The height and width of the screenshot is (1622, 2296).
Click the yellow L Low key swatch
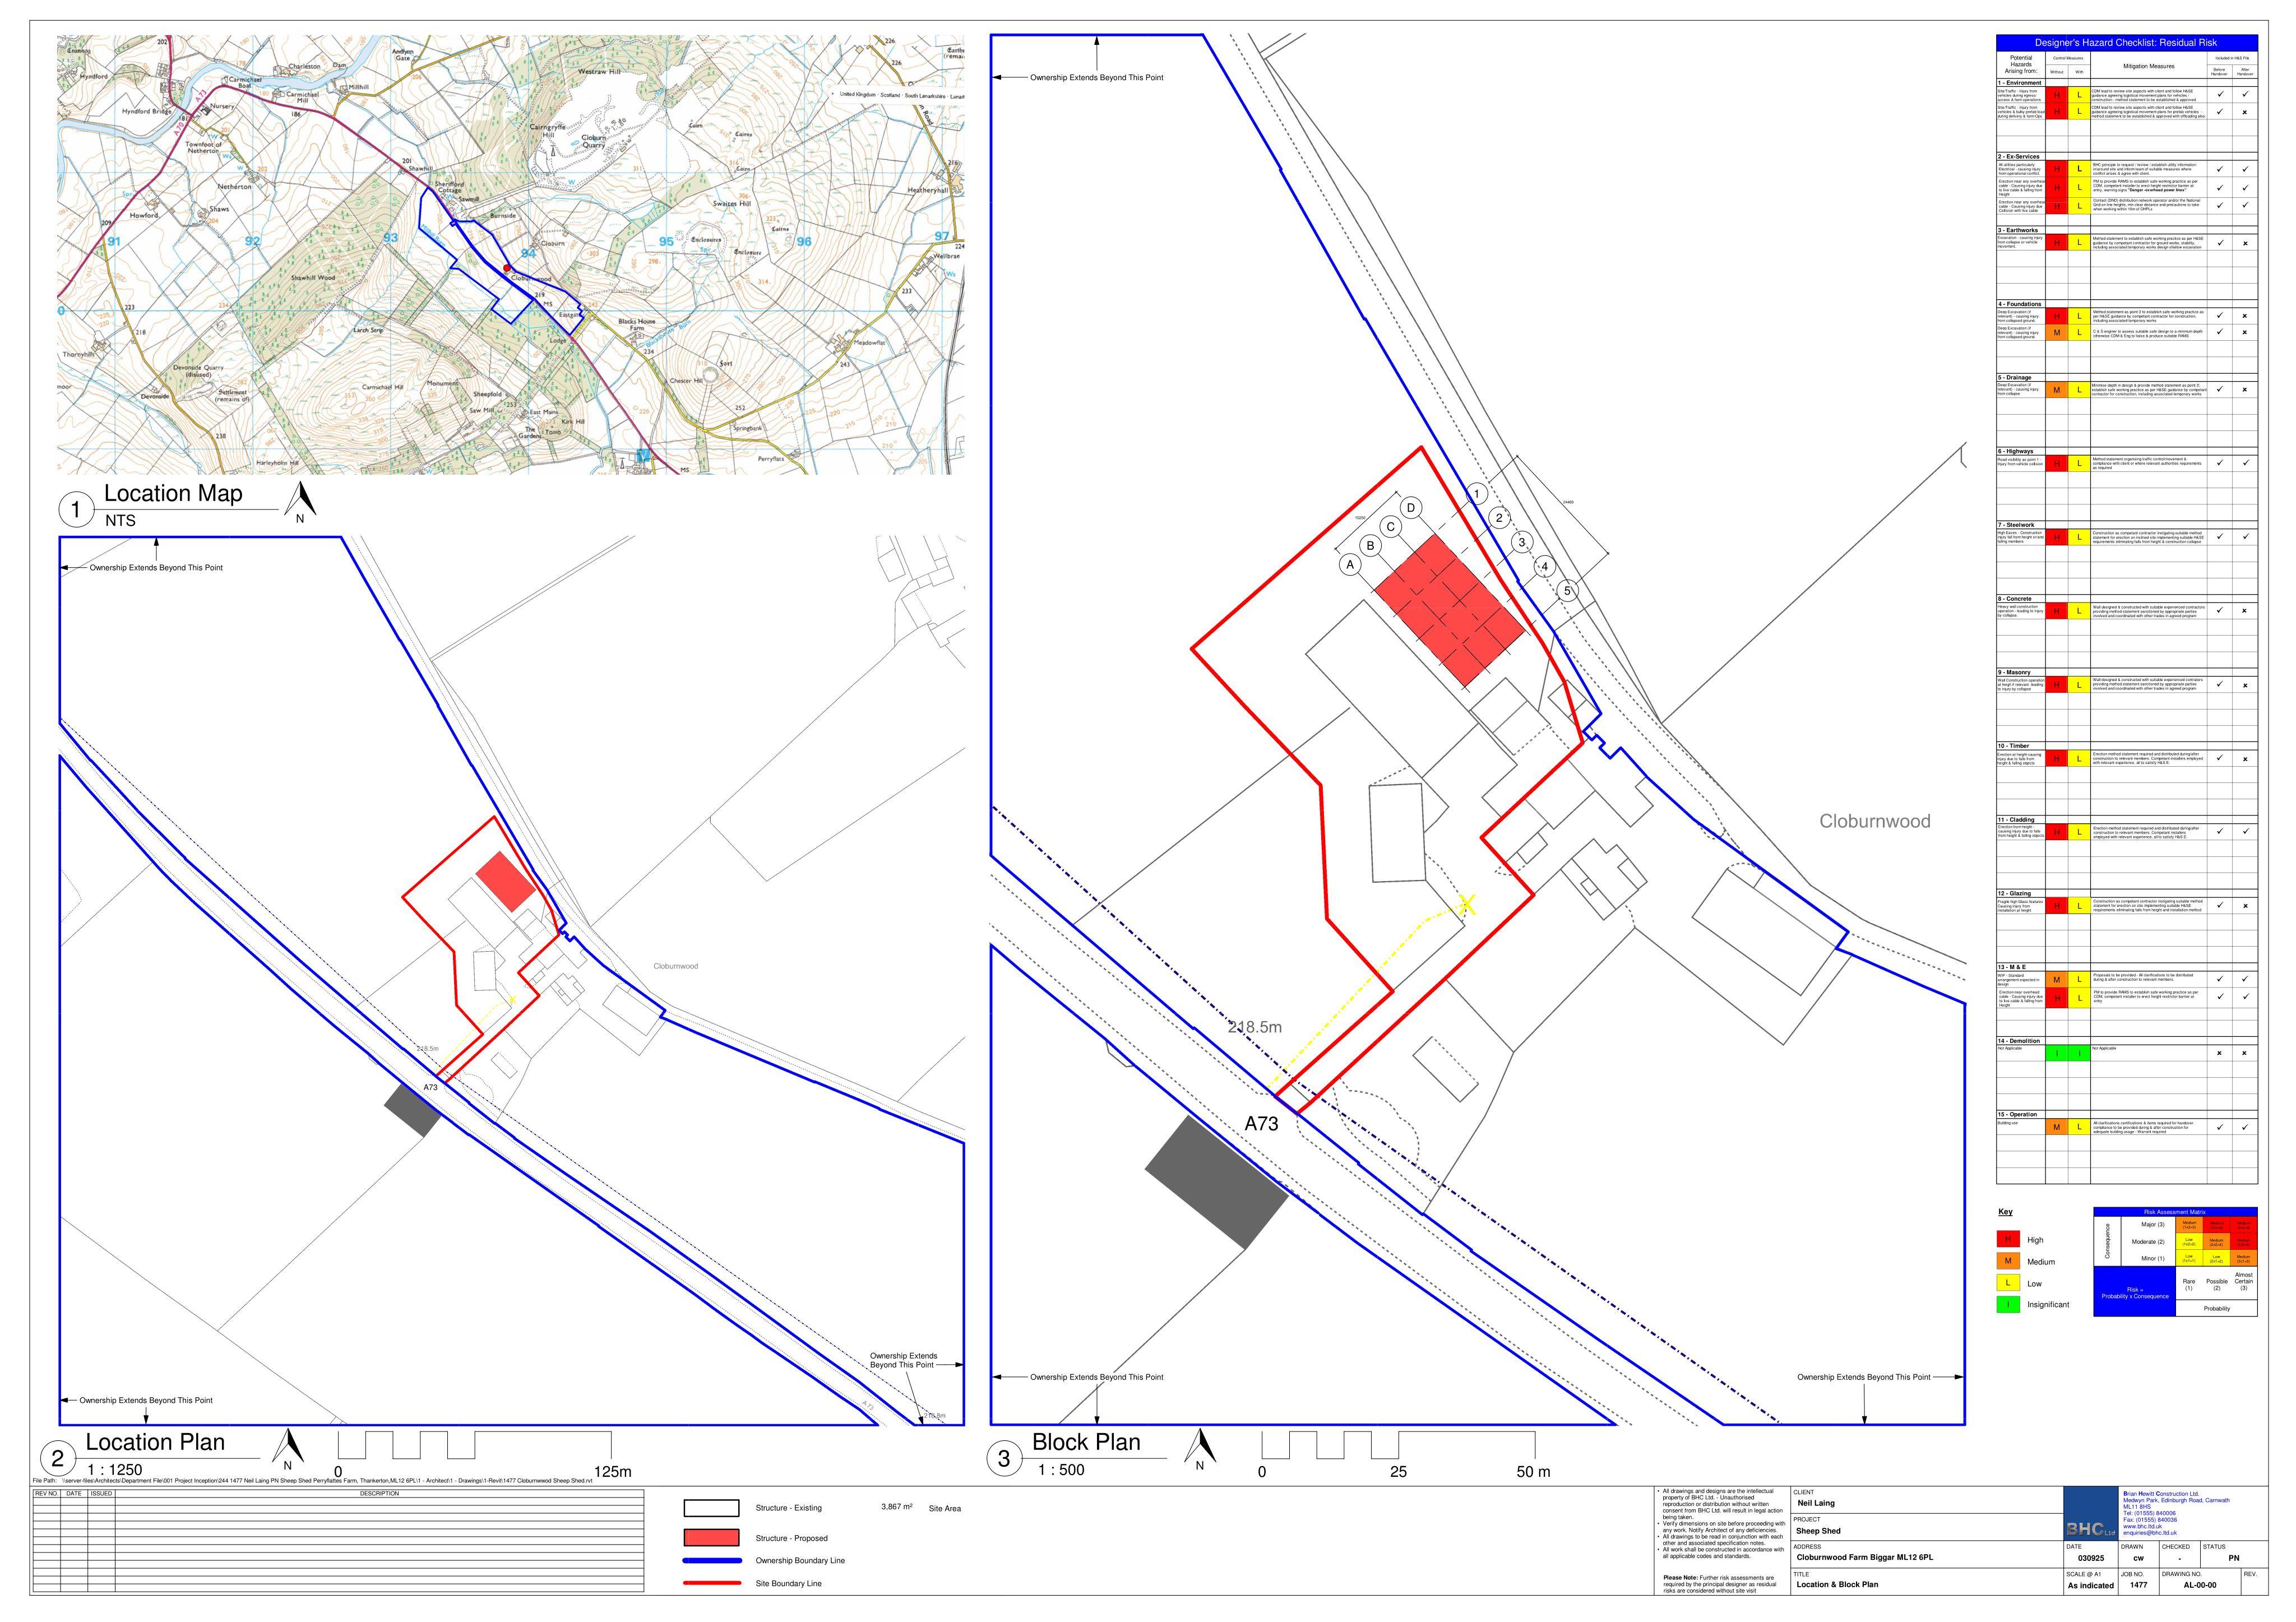pos(2007,1283)
